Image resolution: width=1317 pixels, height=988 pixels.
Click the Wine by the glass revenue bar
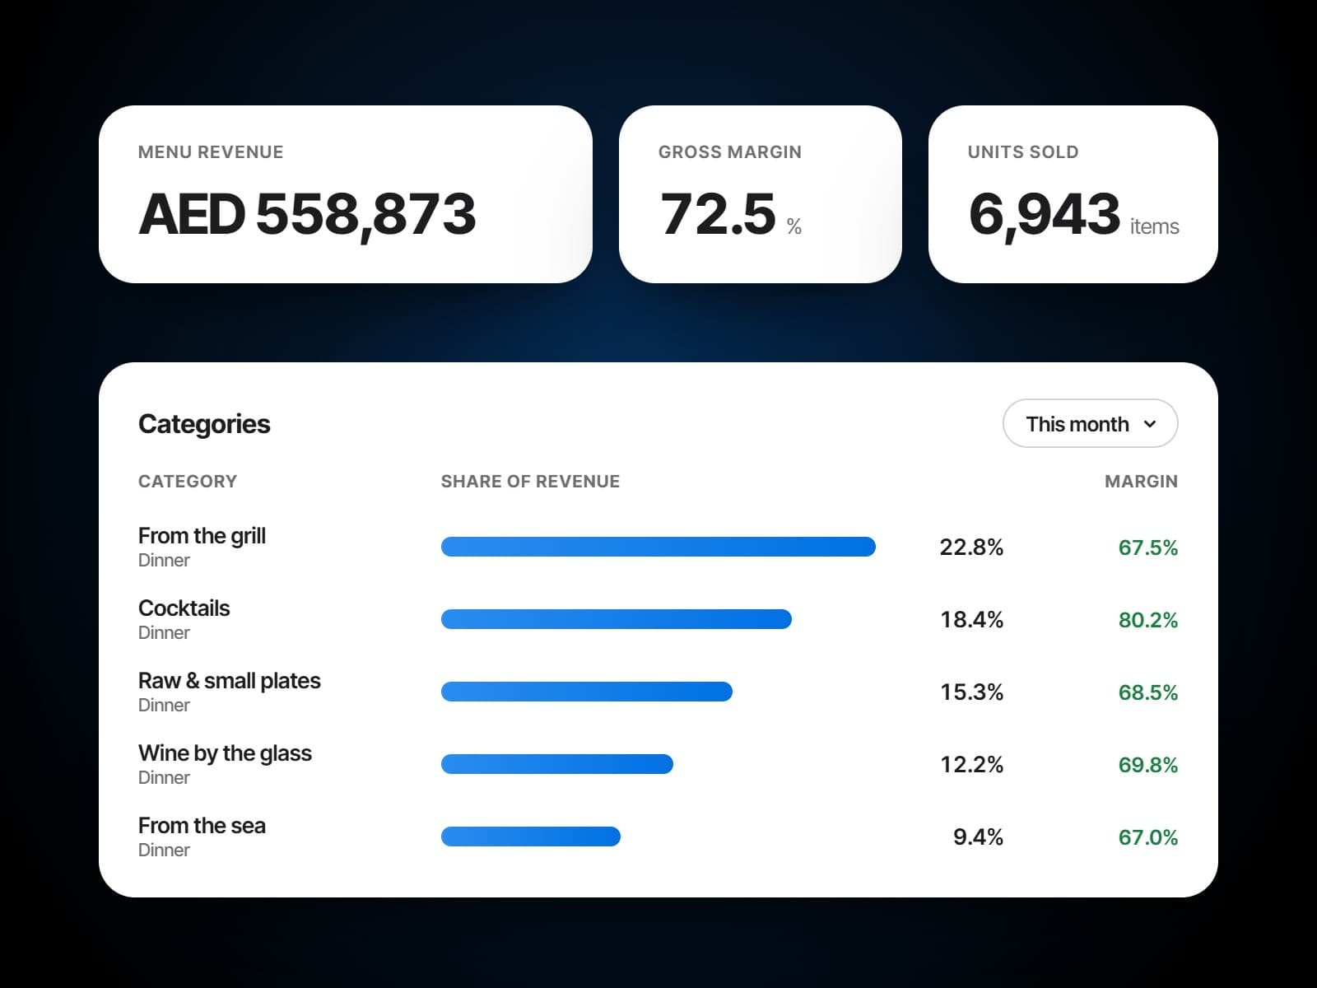pos(556,764)
